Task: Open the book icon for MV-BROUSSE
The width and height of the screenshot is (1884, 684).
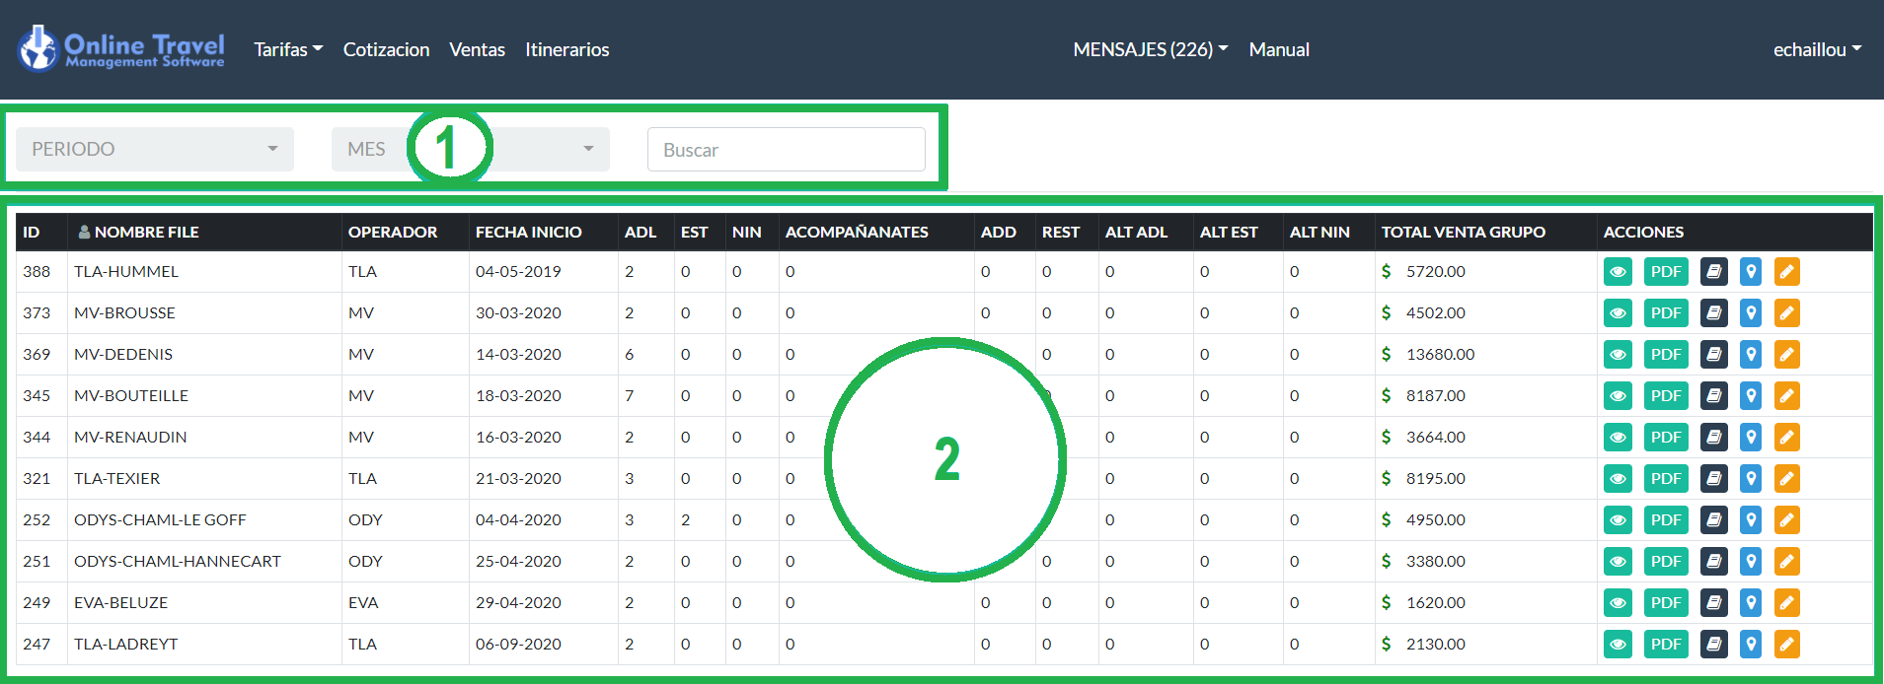Action: coord(1713,313)
